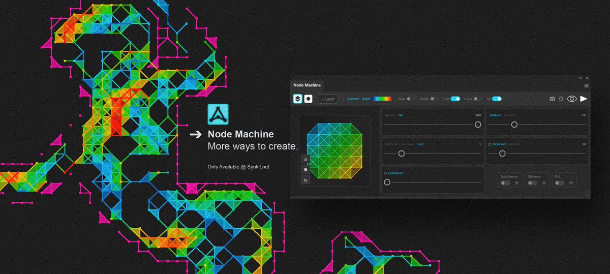
Task: Select the Gamma label
Action: tap(514, 144)
